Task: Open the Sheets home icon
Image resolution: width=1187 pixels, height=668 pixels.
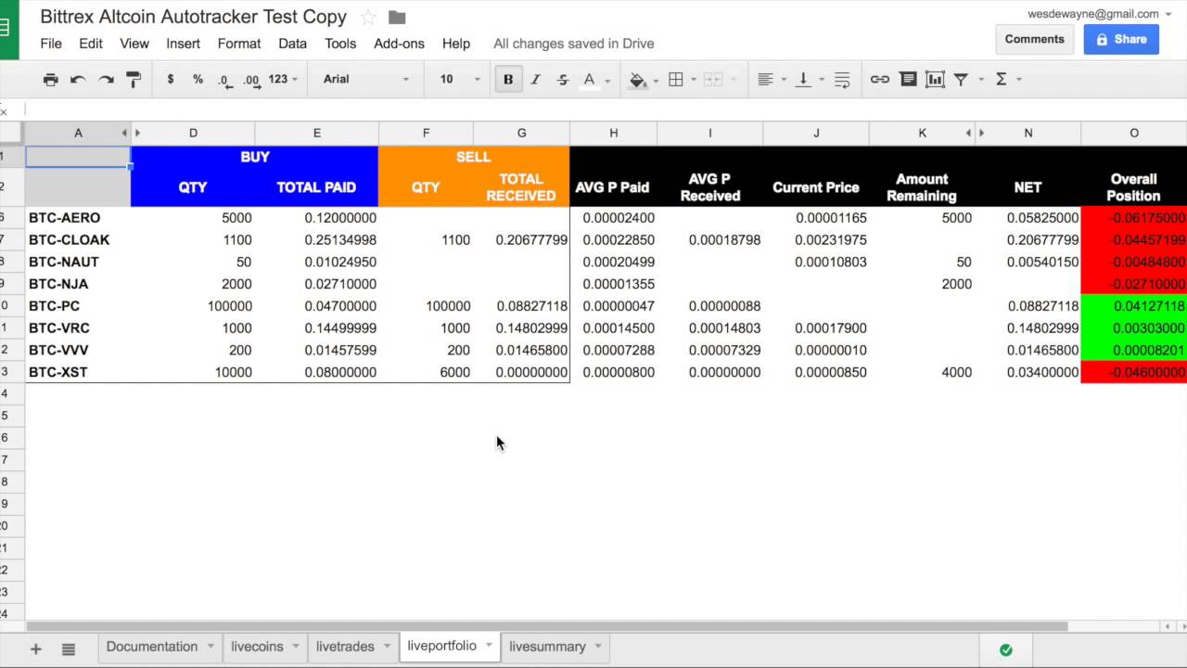Action: pyautogui.click(x=8, y=30)
